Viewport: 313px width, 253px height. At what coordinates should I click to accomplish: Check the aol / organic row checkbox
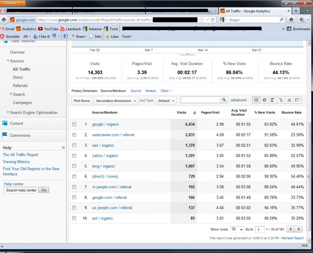(x=74, y=218)
